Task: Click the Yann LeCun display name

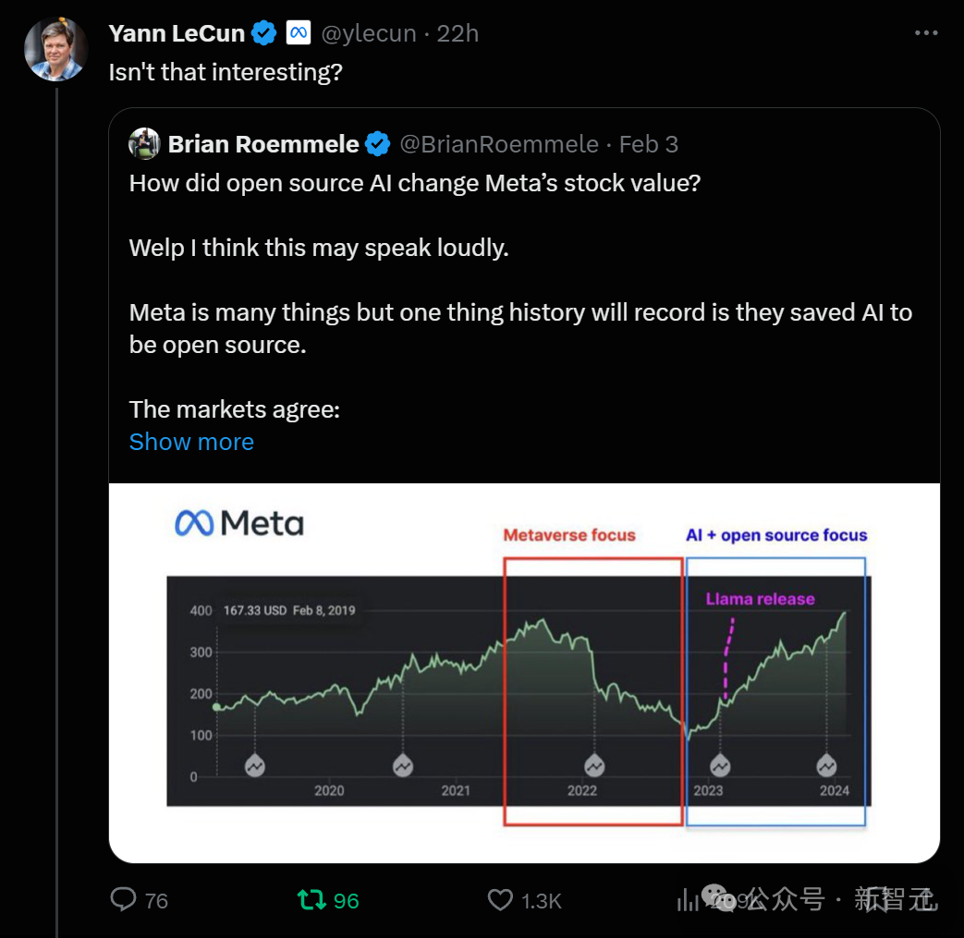Action: point(177,34)
